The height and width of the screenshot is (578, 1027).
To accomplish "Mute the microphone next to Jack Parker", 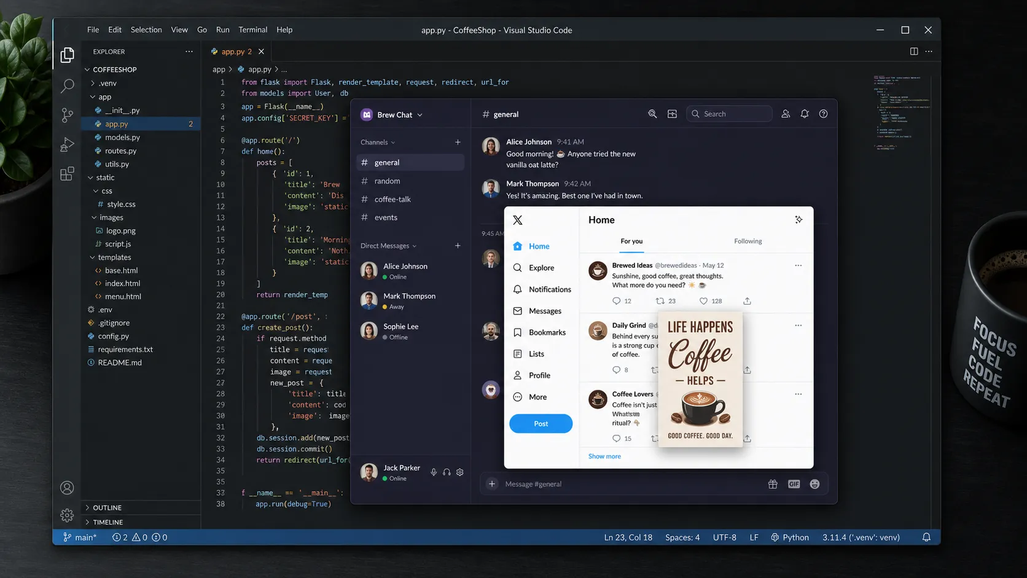I will pyautogui.click(x=434, y=472).
